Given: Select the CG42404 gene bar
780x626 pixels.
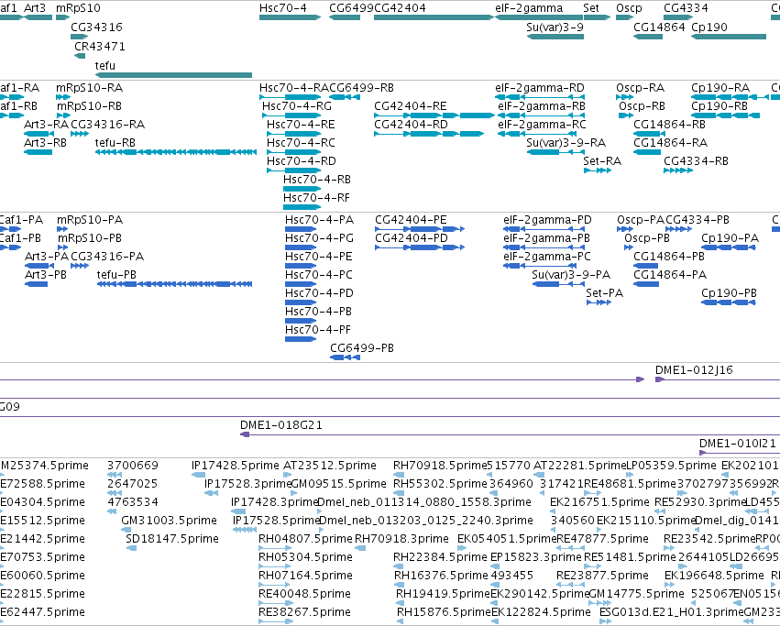Looking at the screenshot, I should pyautogui.click(x=434, y=17).
